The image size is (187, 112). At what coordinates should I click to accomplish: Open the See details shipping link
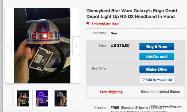coord(157,108)
